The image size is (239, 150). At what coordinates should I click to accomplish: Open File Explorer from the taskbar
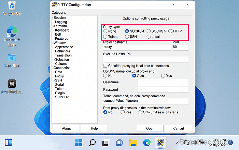(133, 143)
